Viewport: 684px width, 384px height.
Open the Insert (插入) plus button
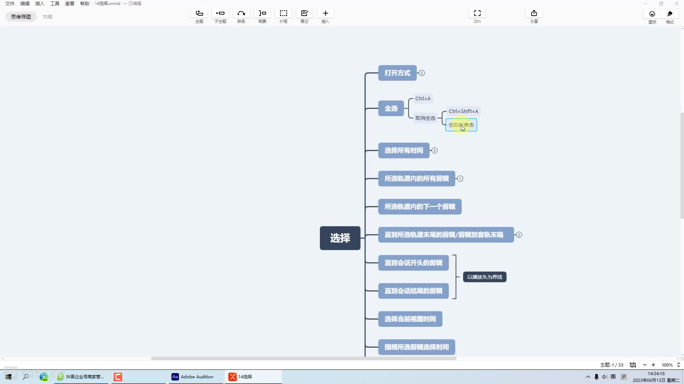pos(325,14)
